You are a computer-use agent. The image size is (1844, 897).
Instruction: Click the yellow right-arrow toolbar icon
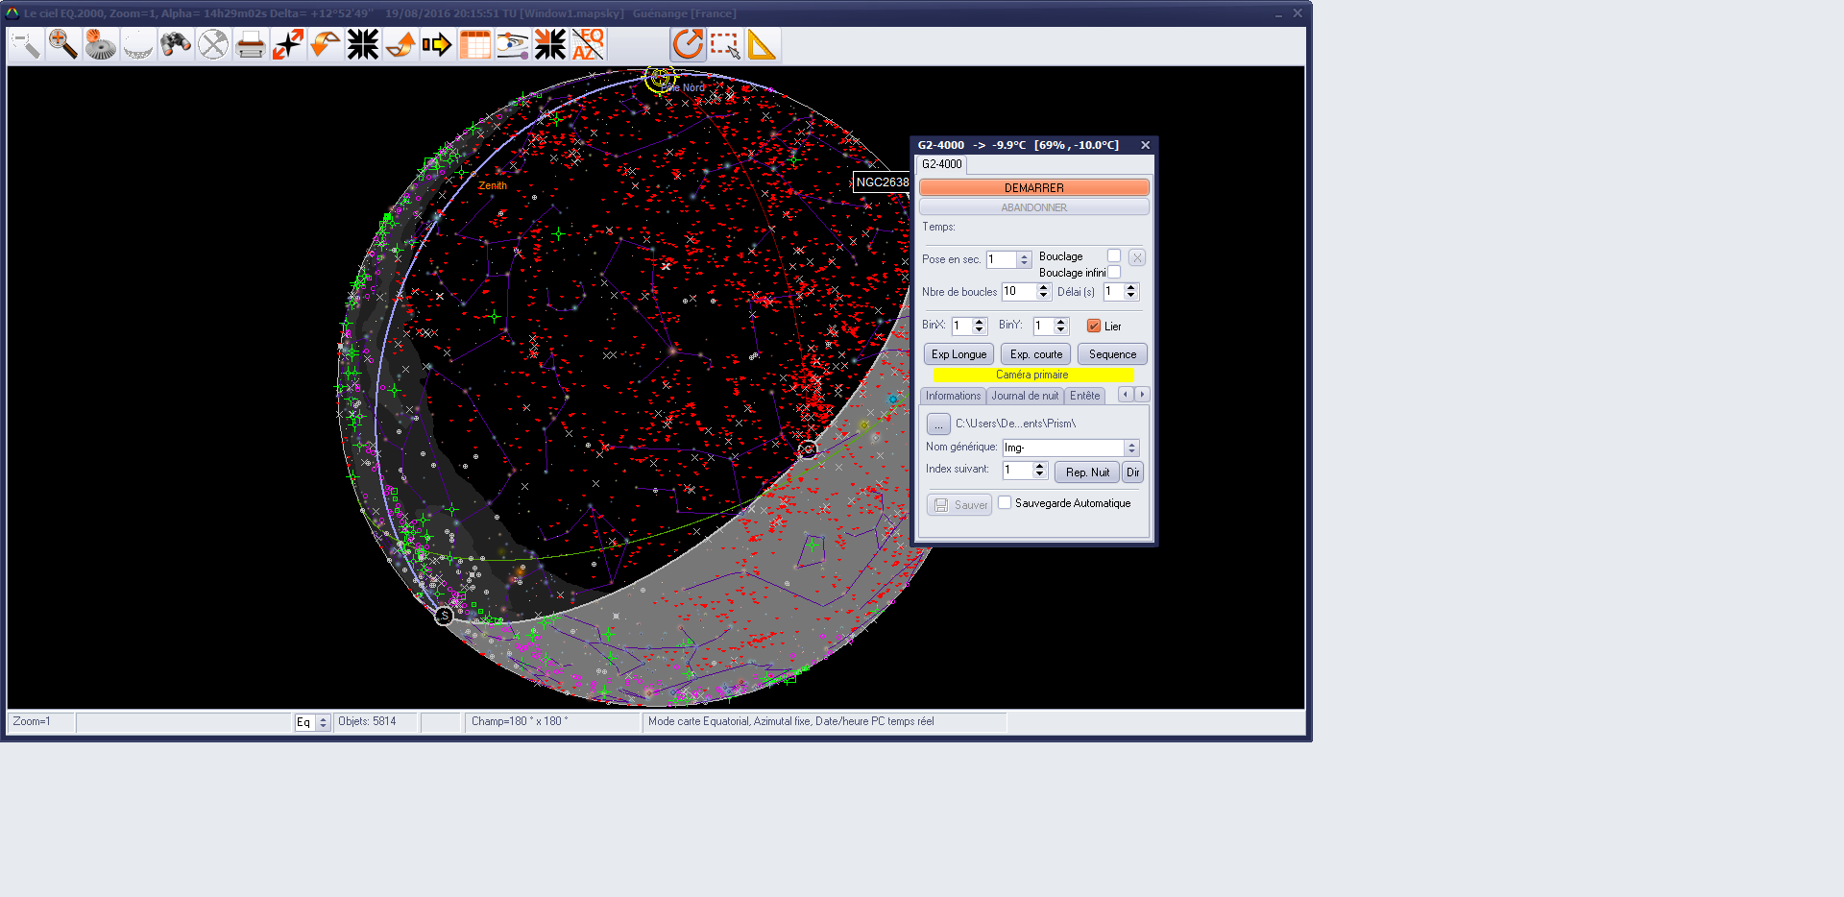[x=437, y=44]
